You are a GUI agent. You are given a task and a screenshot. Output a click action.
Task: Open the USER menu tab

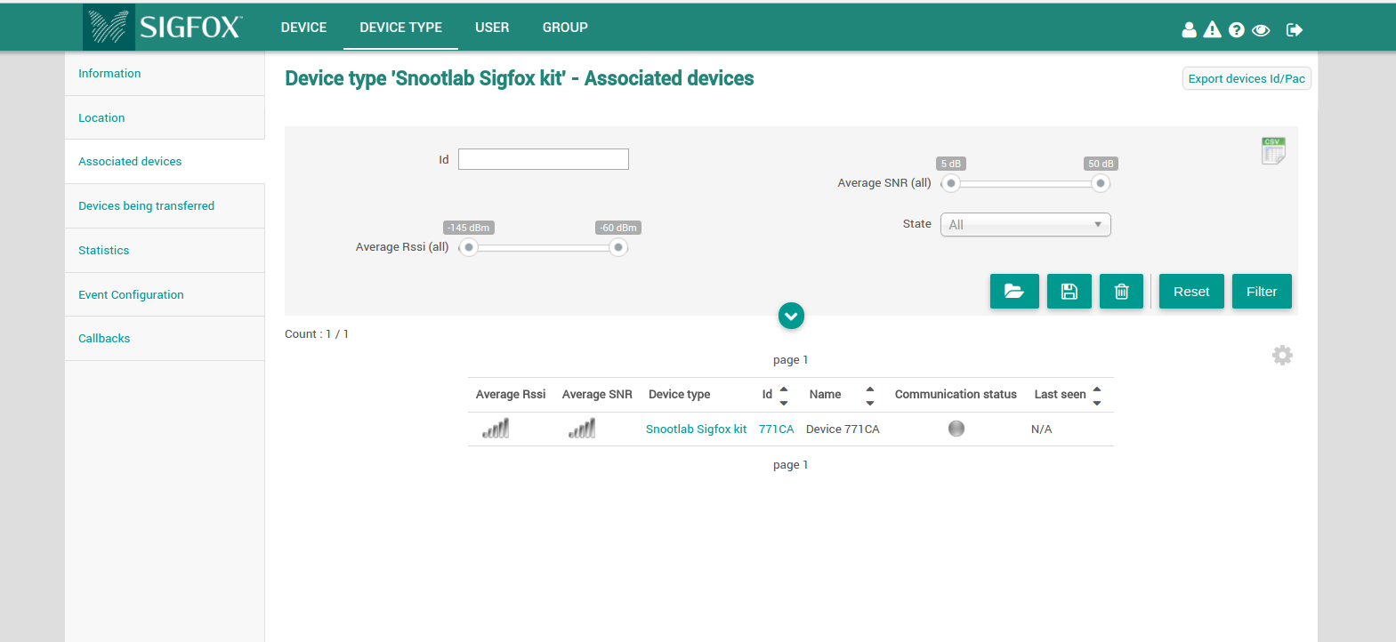click(492, 28)
